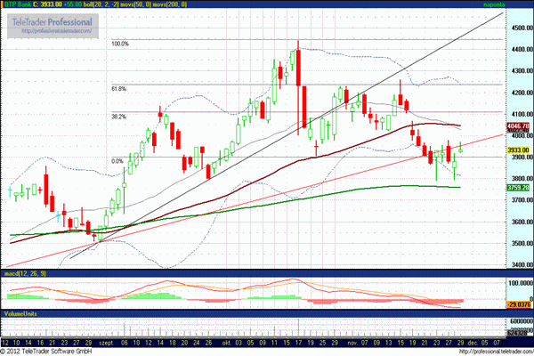534x356 pixels.
Task: Click the 4046.78 red price tag
Action: point(518,127)
